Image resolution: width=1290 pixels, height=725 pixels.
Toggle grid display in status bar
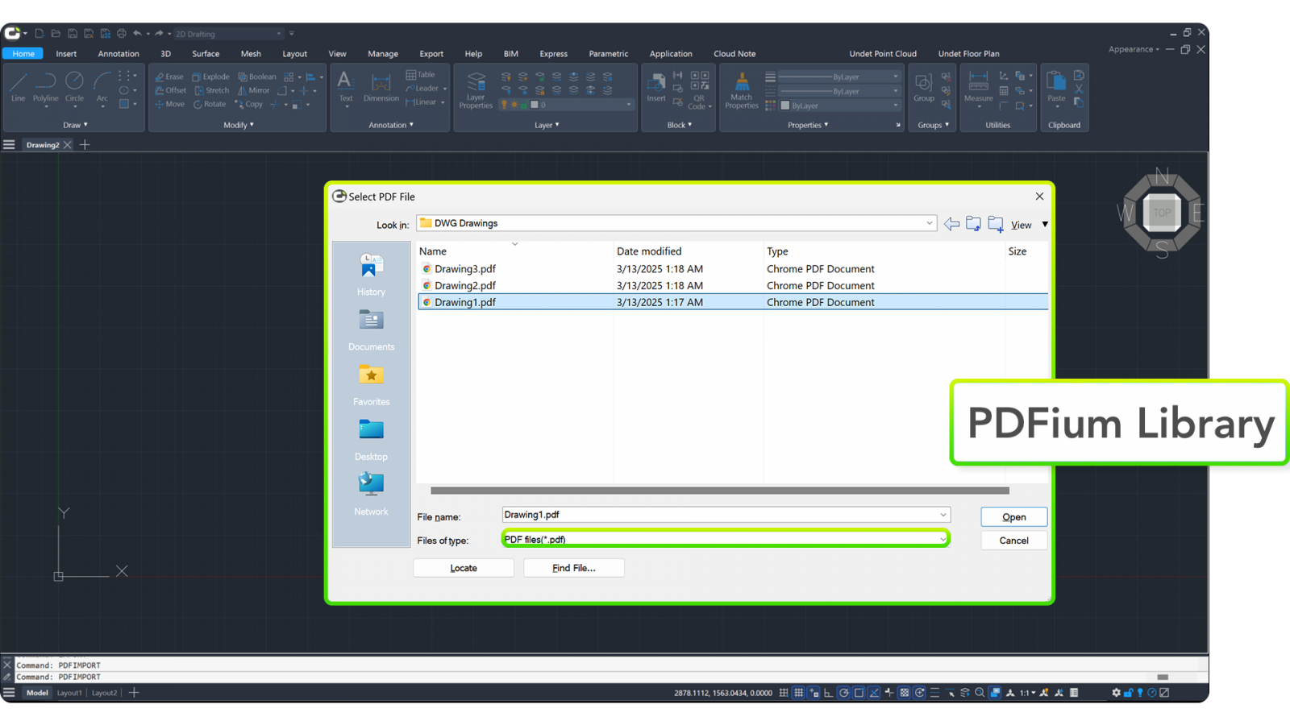(799, 693)
